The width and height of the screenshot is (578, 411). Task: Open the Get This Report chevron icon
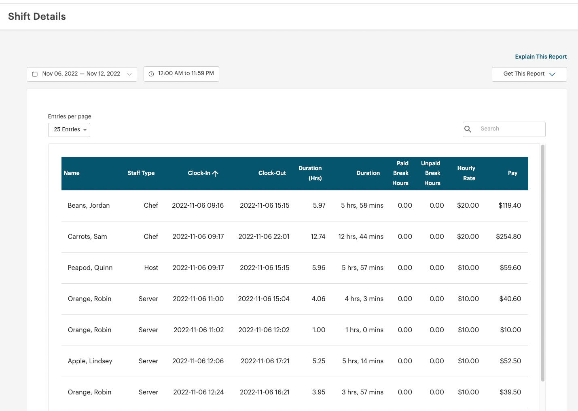click(553, 74)
